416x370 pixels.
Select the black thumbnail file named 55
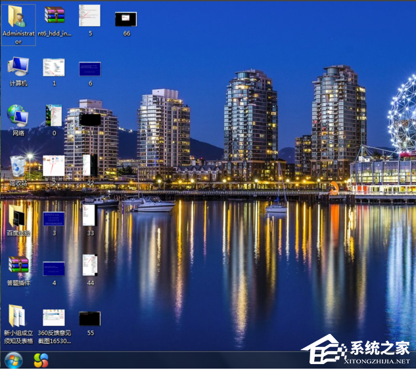(89, 319)
